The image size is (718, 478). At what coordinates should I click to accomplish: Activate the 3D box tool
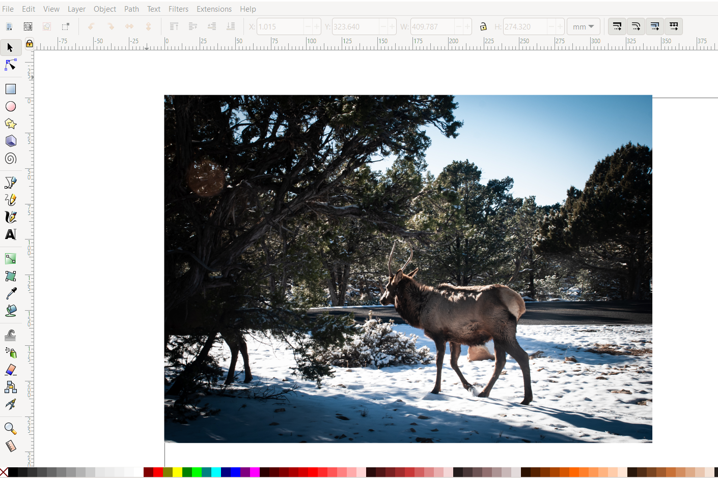click(x=10, y=141)
